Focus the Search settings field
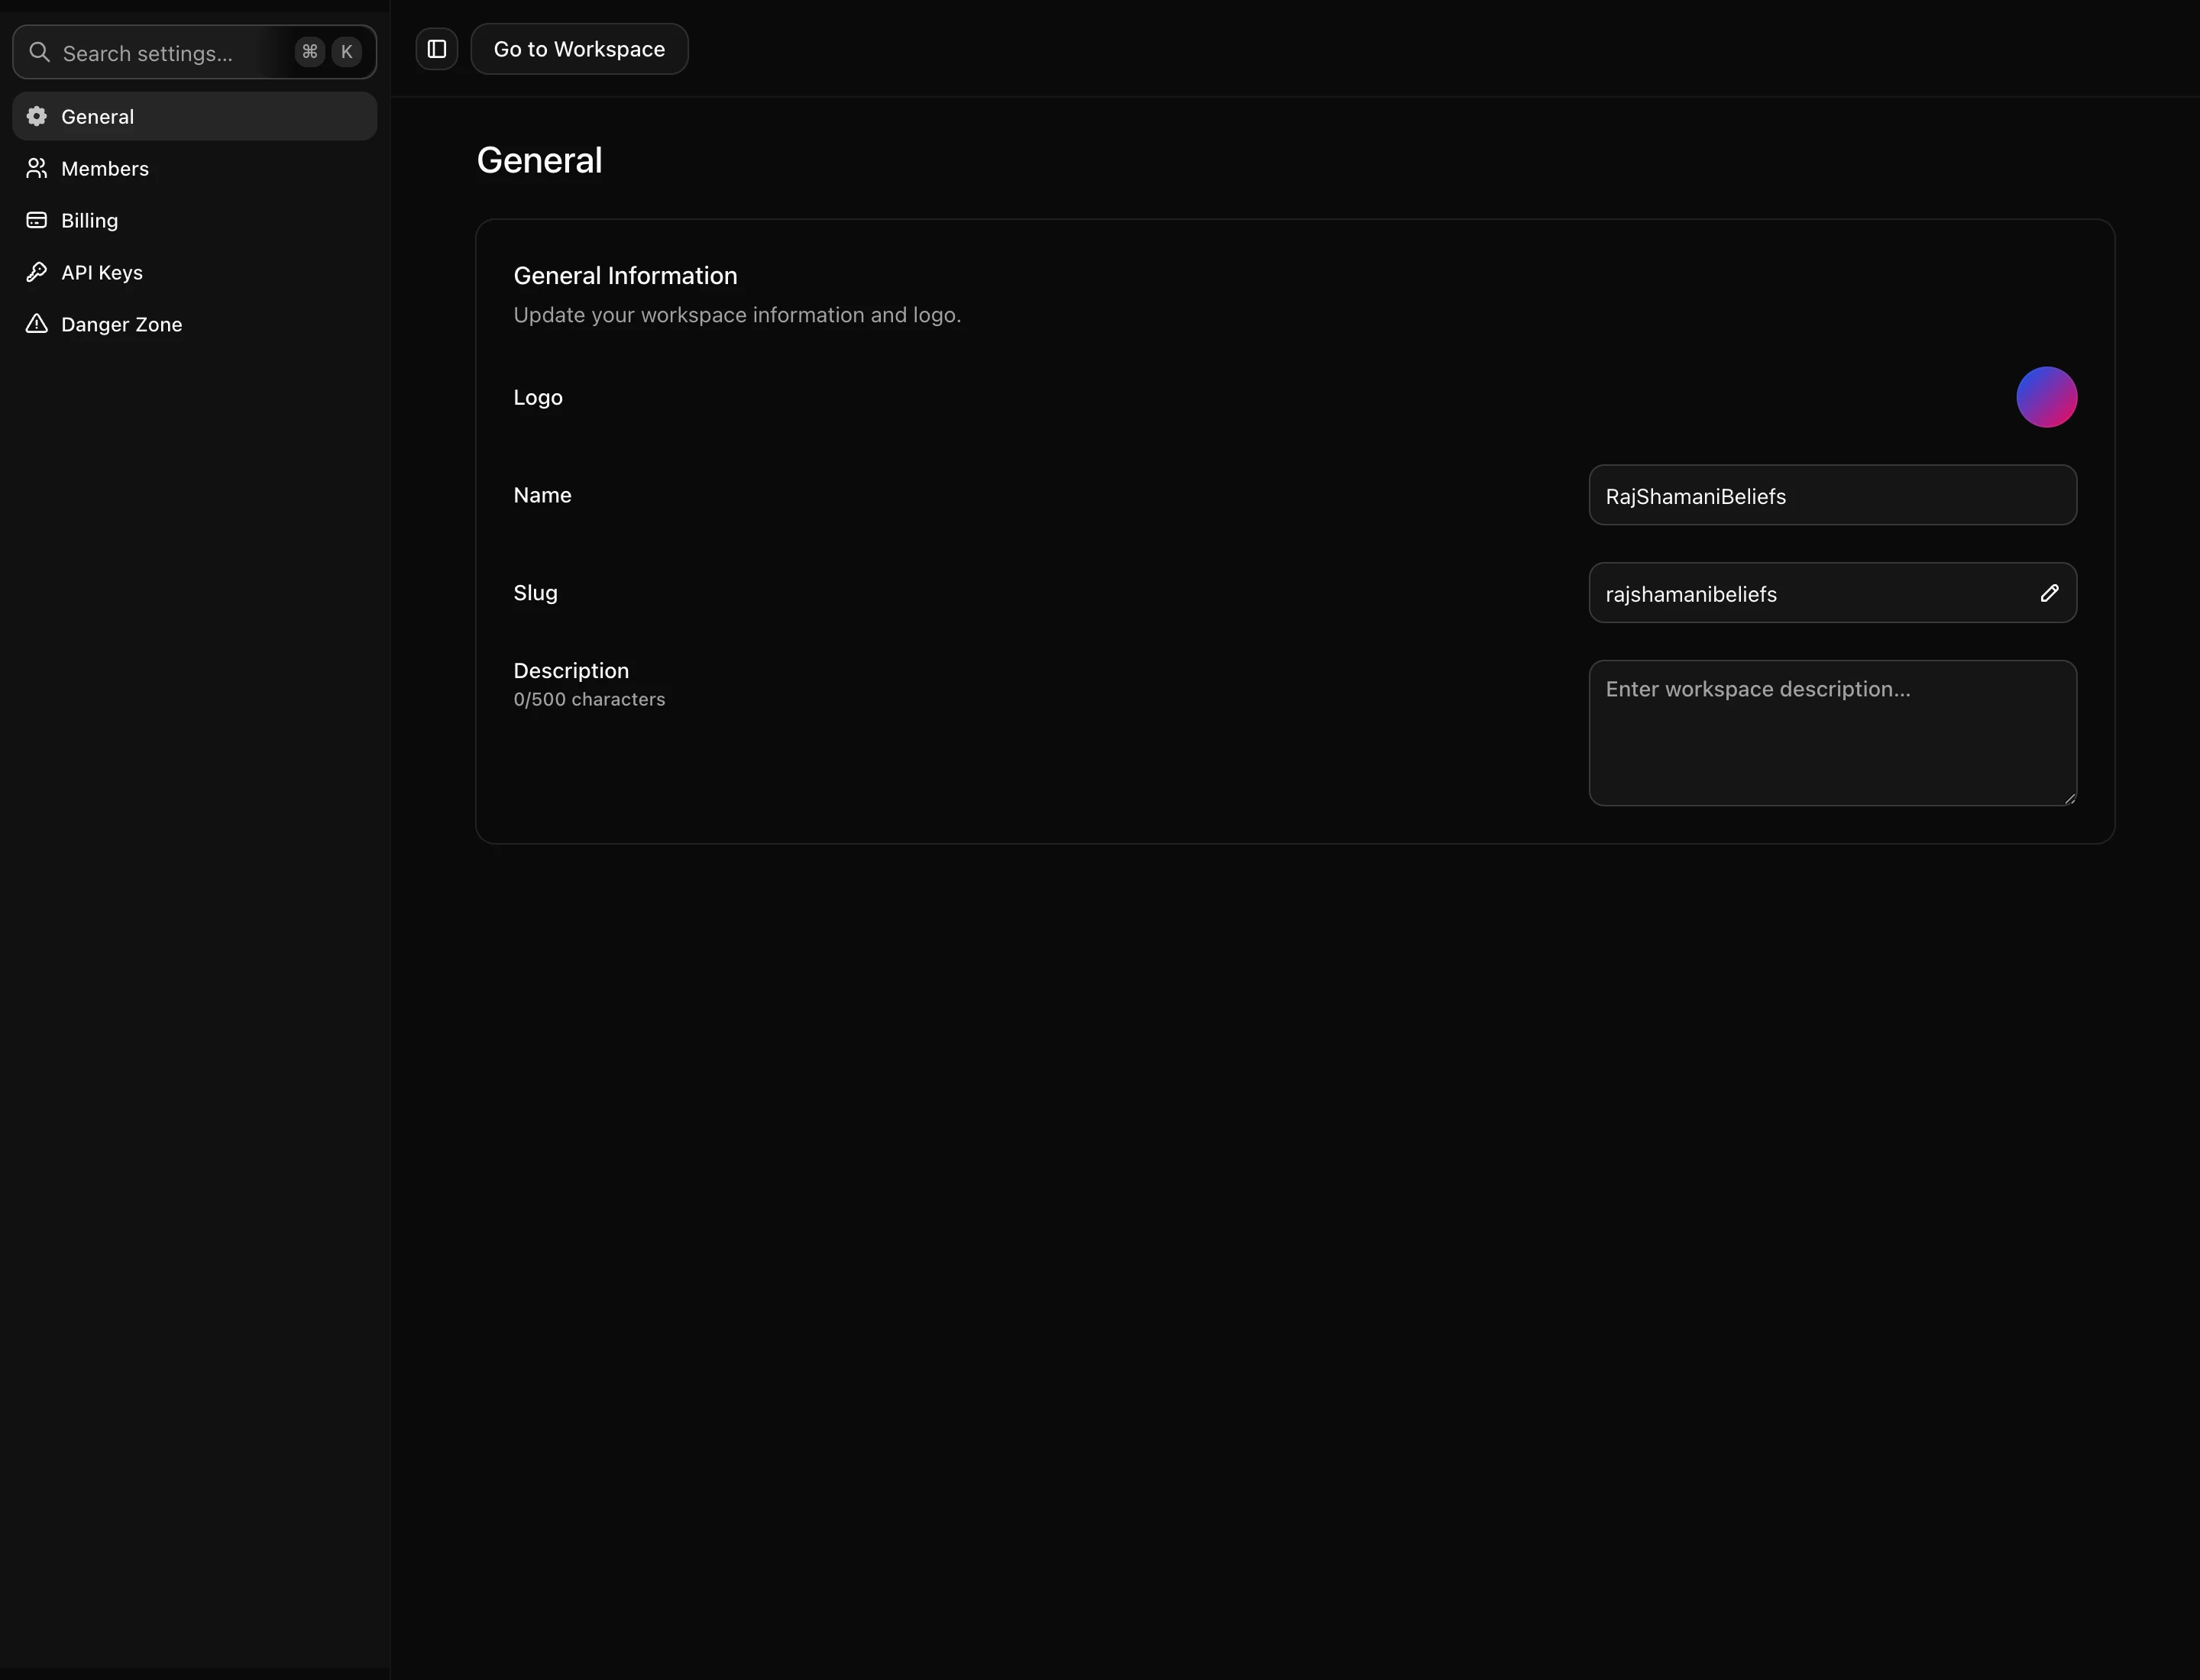The image size is (2200, 1680). click(x=194, y=52)
